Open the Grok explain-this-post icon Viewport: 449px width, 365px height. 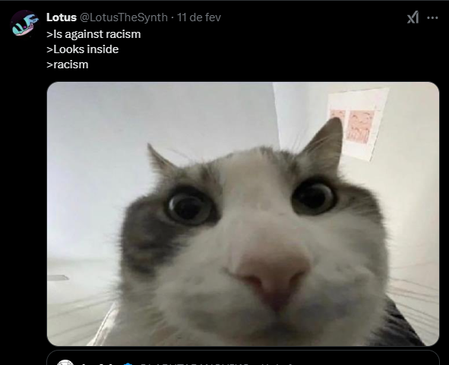[x=413, y=17]
